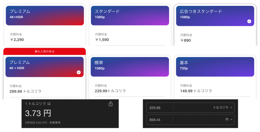
Task: Select checkmark on 広告つきスタンダード plan
Action: click(249, 21)
